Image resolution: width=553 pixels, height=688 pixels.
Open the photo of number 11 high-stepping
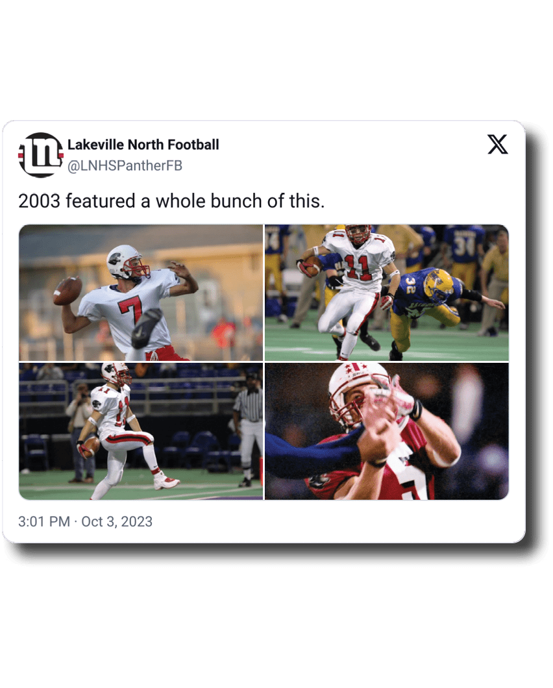tap(141, 431)
